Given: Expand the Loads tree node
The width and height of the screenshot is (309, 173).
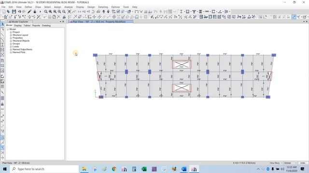Looking at the screenshot, I should 11,47.
